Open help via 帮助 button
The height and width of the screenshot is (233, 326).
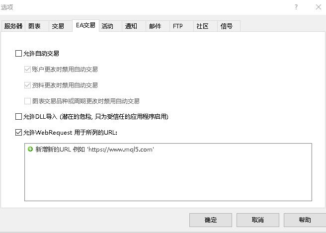point(305,220)
